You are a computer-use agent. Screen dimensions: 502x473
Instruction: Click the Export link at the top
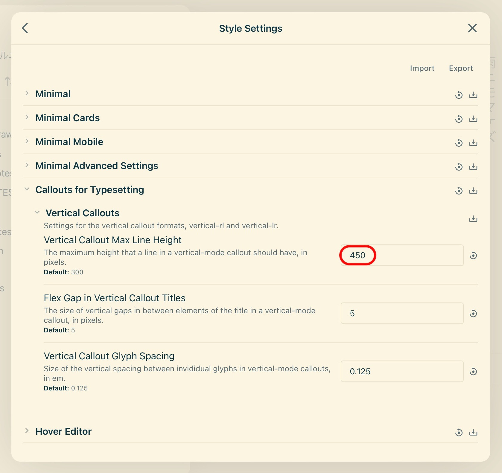coord(461,68)
